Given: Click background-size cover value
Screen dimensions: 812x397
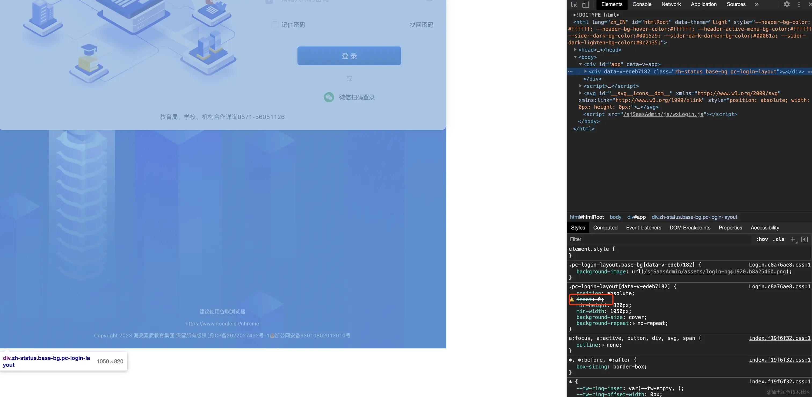Looking at the screenshot, I should pos(637,317).
